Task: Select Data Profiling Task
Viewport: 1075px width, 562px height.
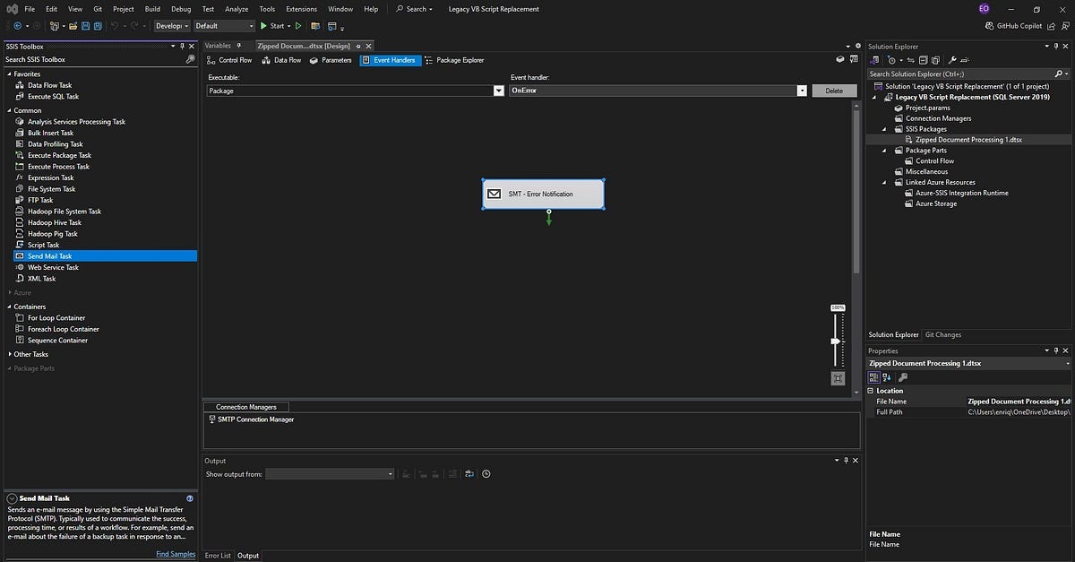Action: 55,144
